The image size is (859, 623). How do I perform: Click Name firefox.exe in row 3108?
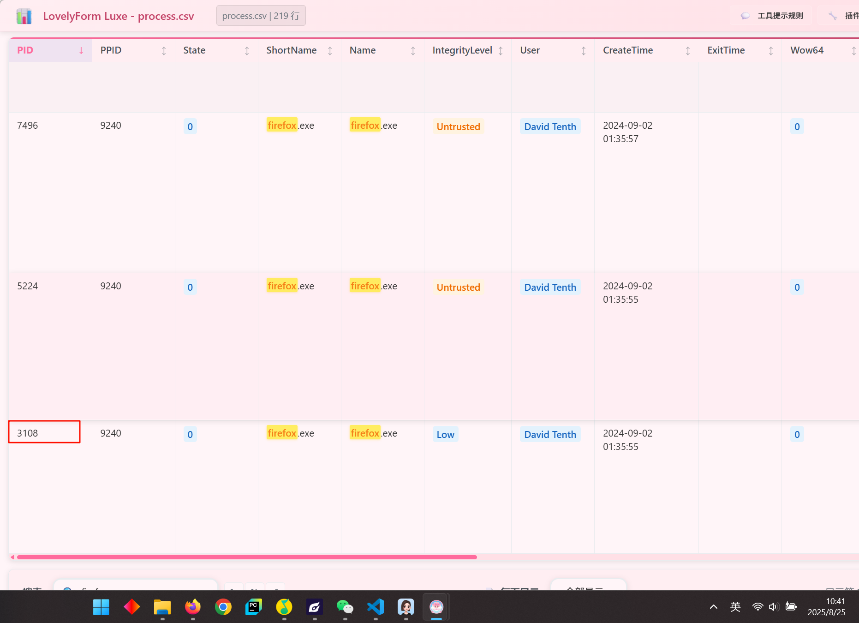373,433
